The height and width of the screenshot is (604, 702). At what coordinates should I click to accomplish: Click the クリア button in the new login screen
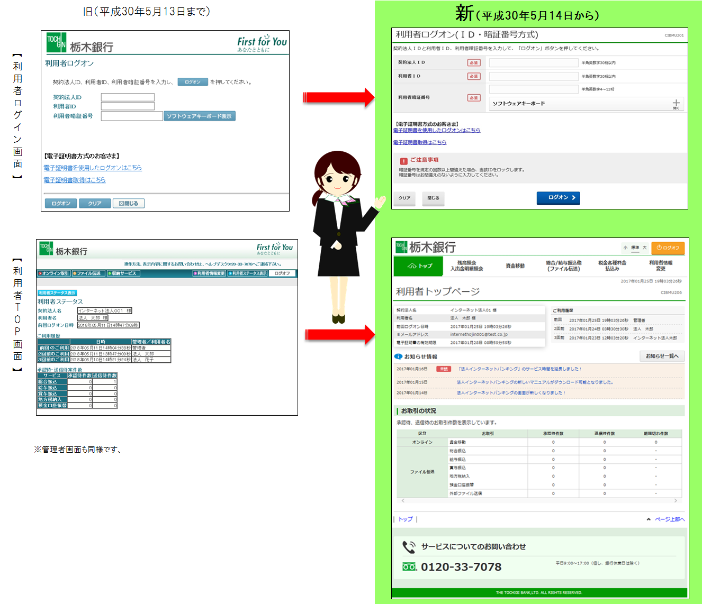pos(404,198)
